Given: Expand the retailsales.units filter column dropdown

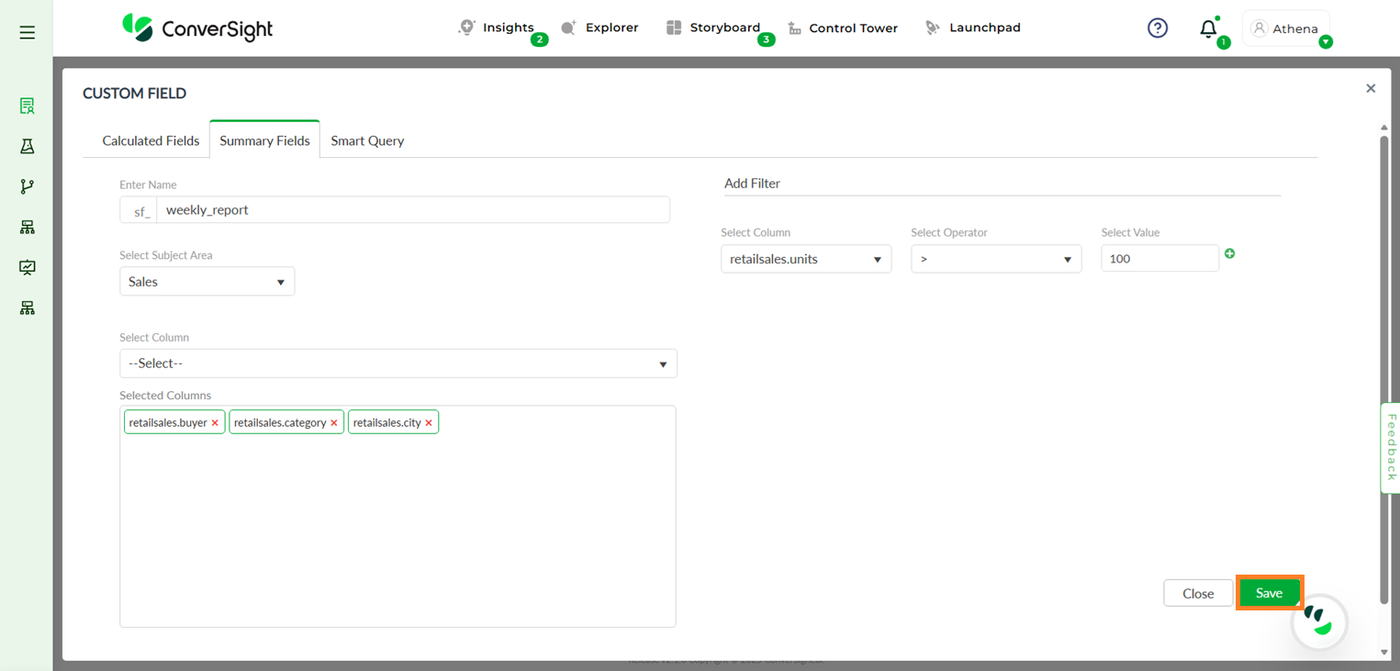Looking at the screenshot, I should coord(805,260).
